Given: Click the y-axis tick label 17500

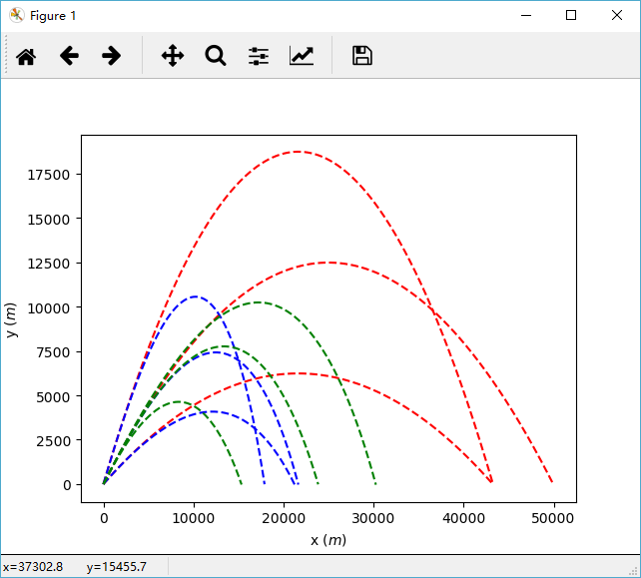Looking at the screenshot, I should pos(49,175).
